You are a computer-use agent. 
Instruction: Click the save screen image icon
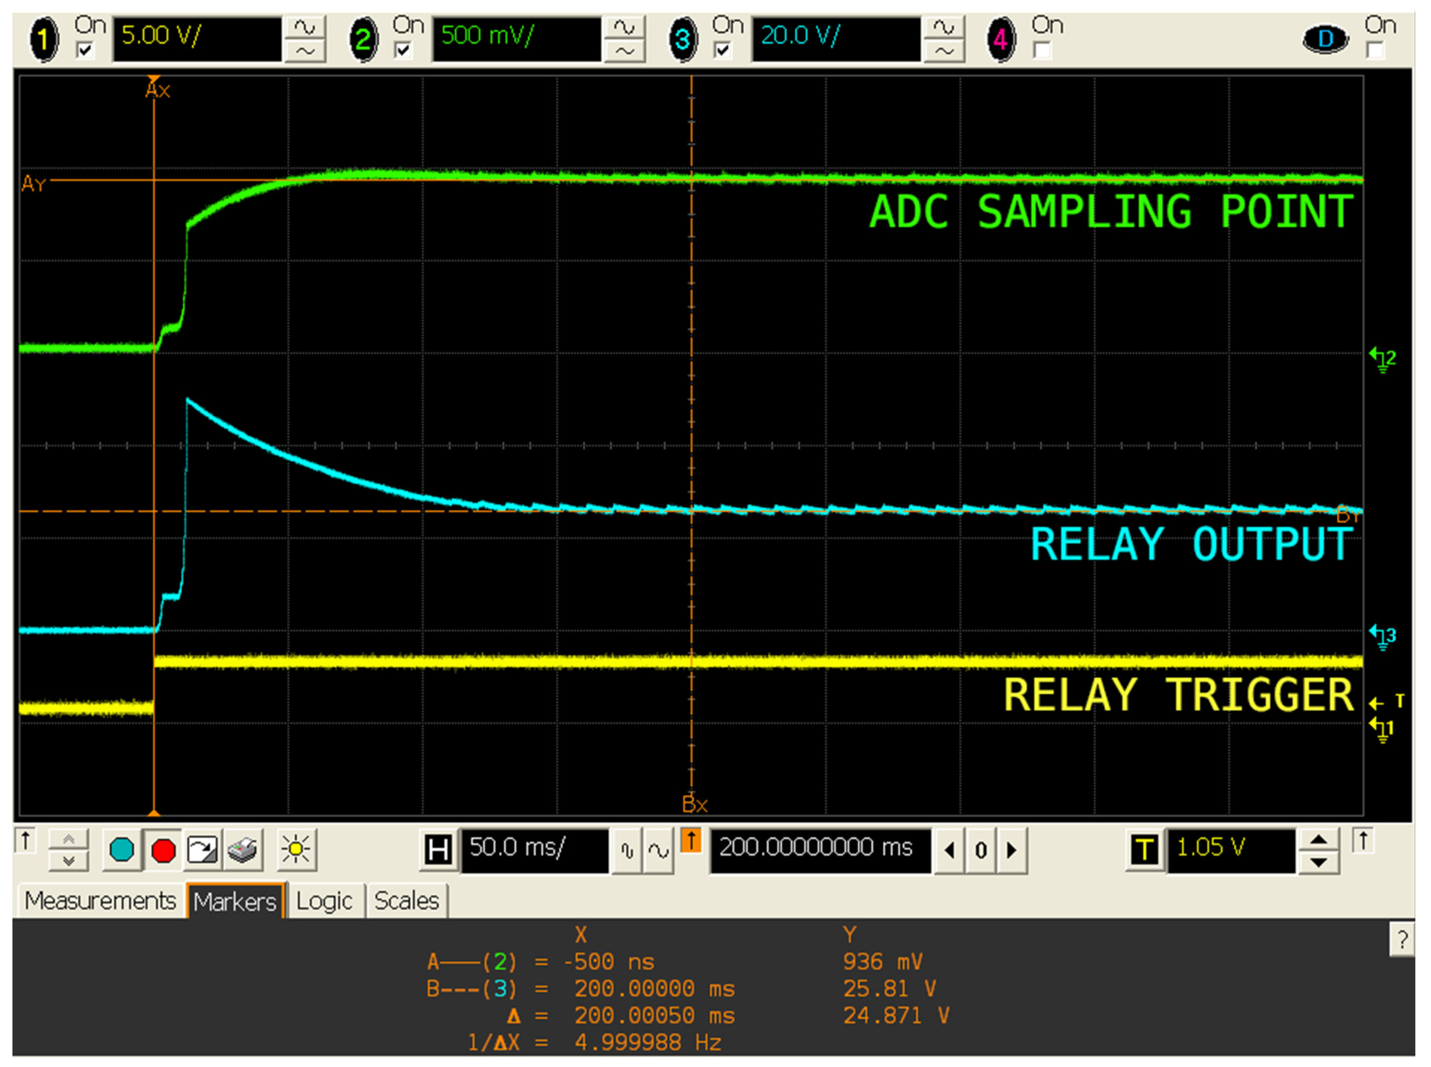[204, 849]
